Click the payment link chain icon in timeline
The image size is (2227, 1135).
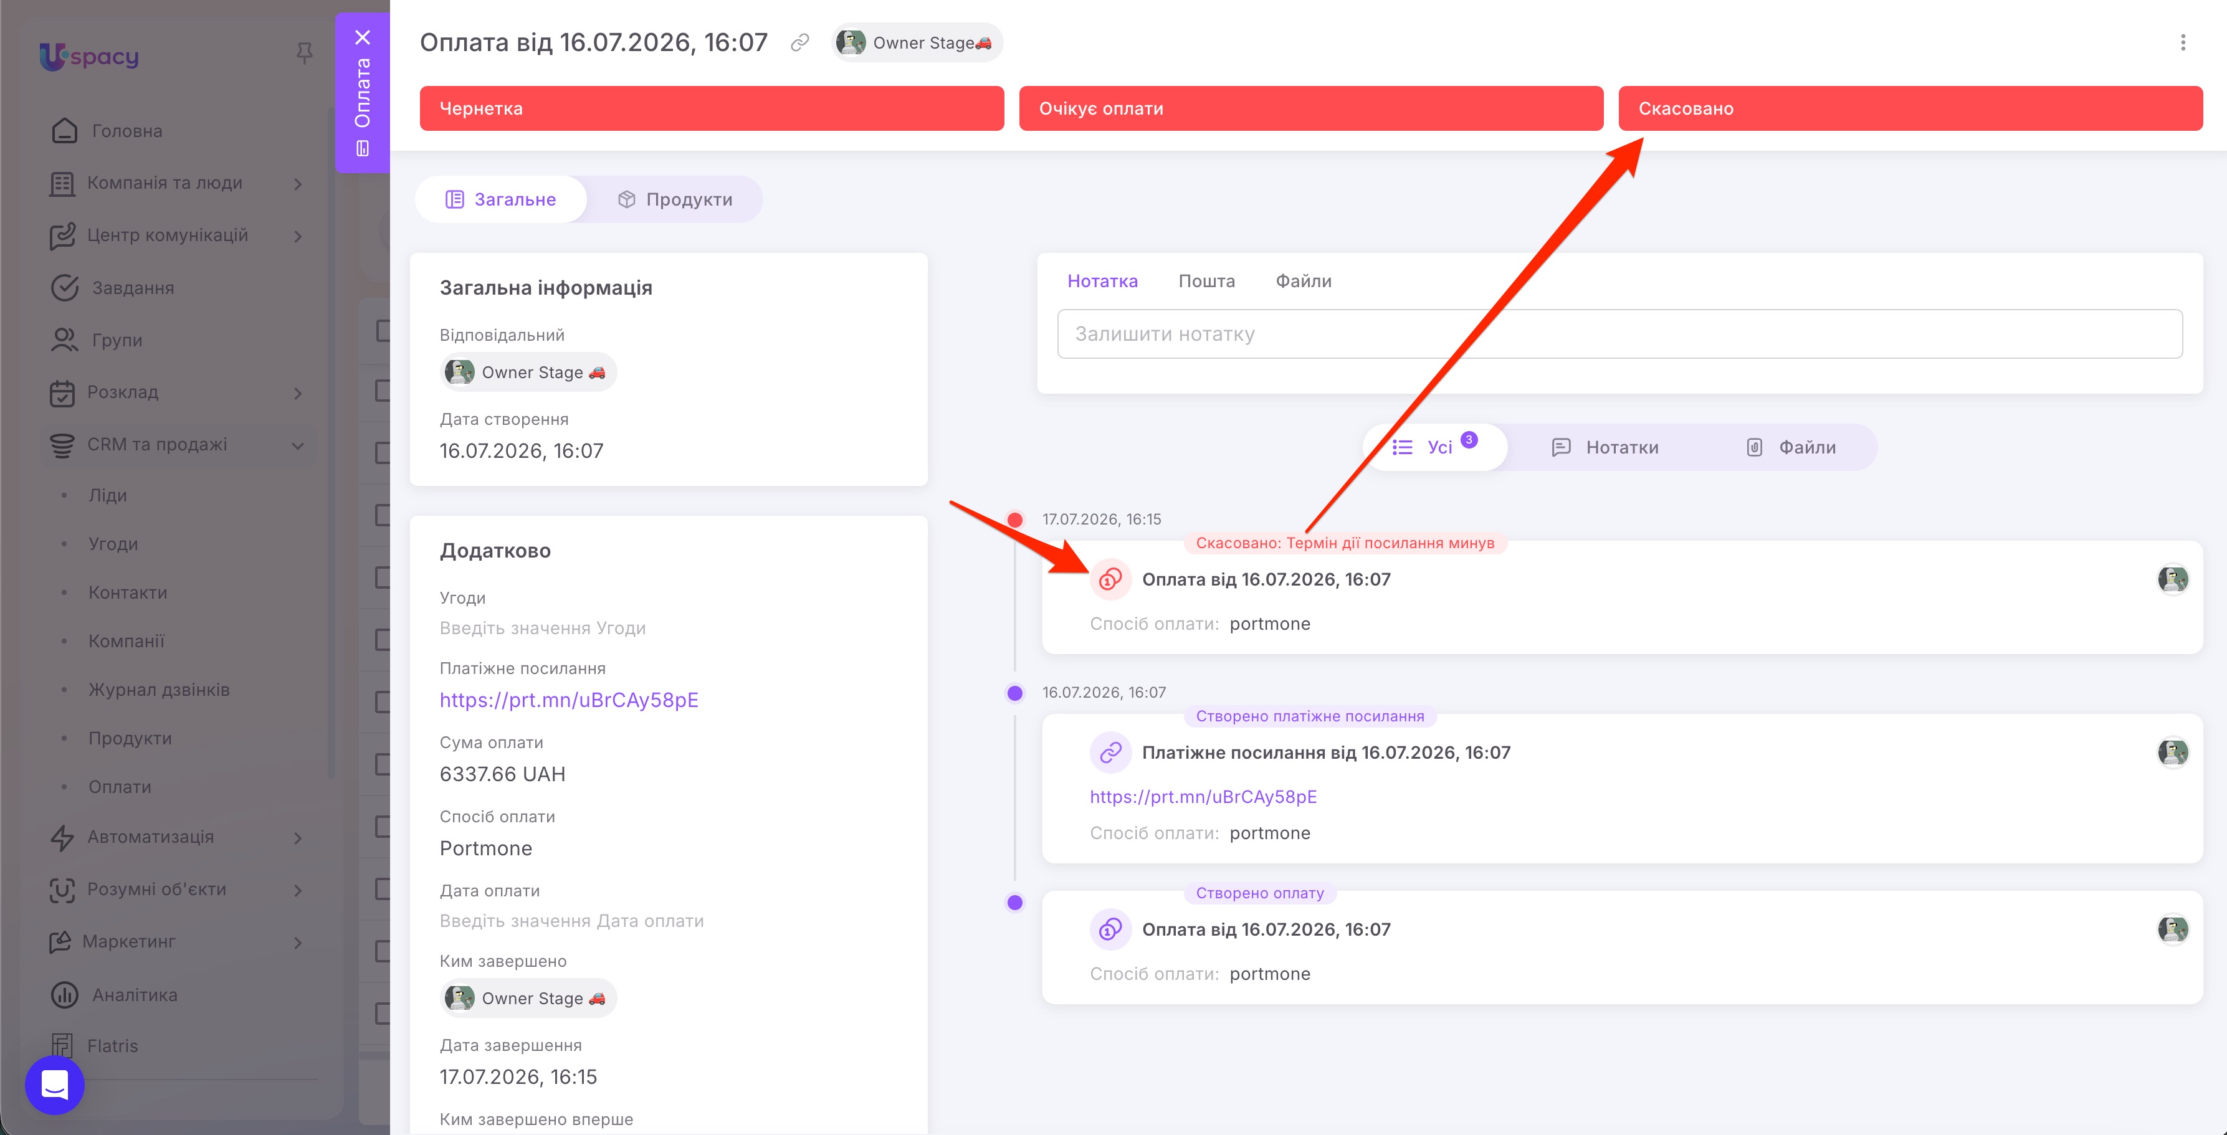(1110, 752)
